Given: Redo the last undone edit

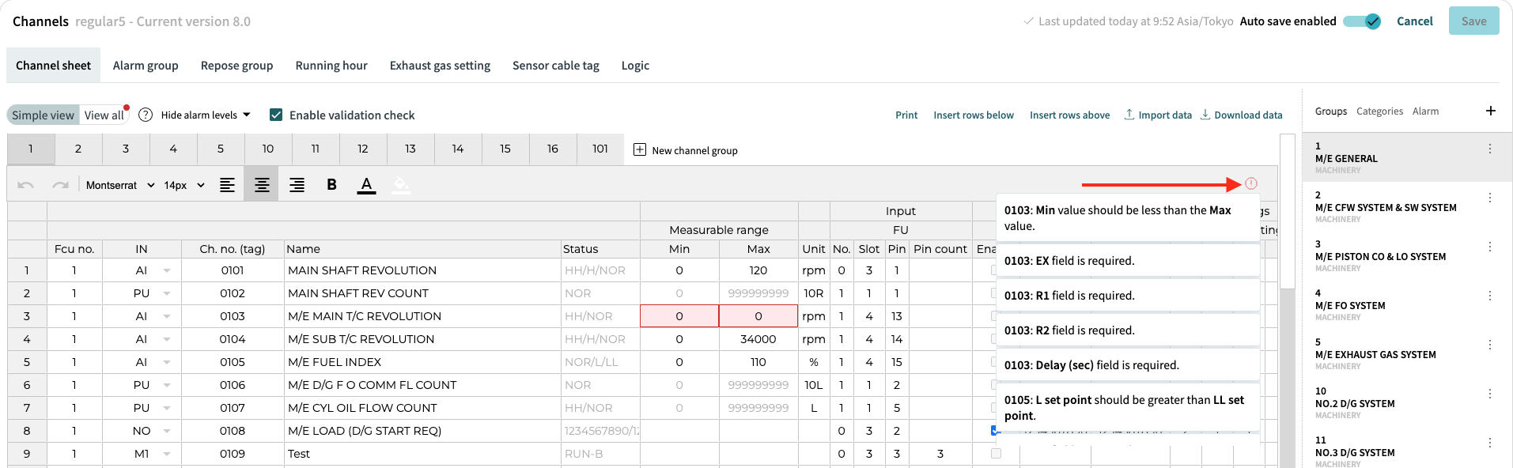Looking at the screenshot, I should [60, 185].
